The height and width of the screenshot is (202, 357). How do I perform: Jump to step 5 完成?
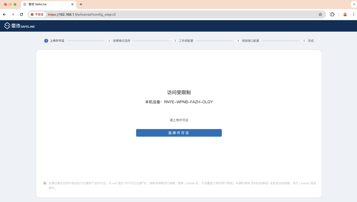point(308,41)
